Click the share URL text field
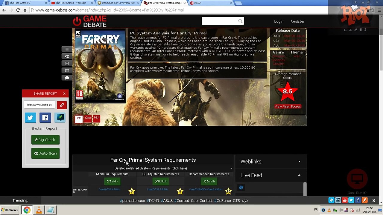 [x=40, y=105]
